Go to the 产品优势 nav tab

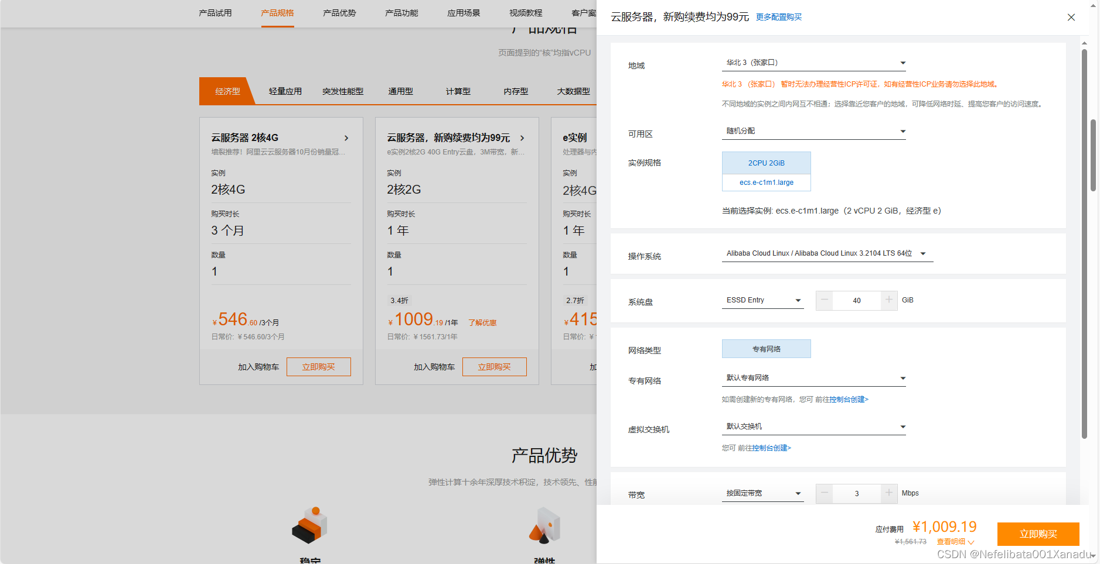339,13
